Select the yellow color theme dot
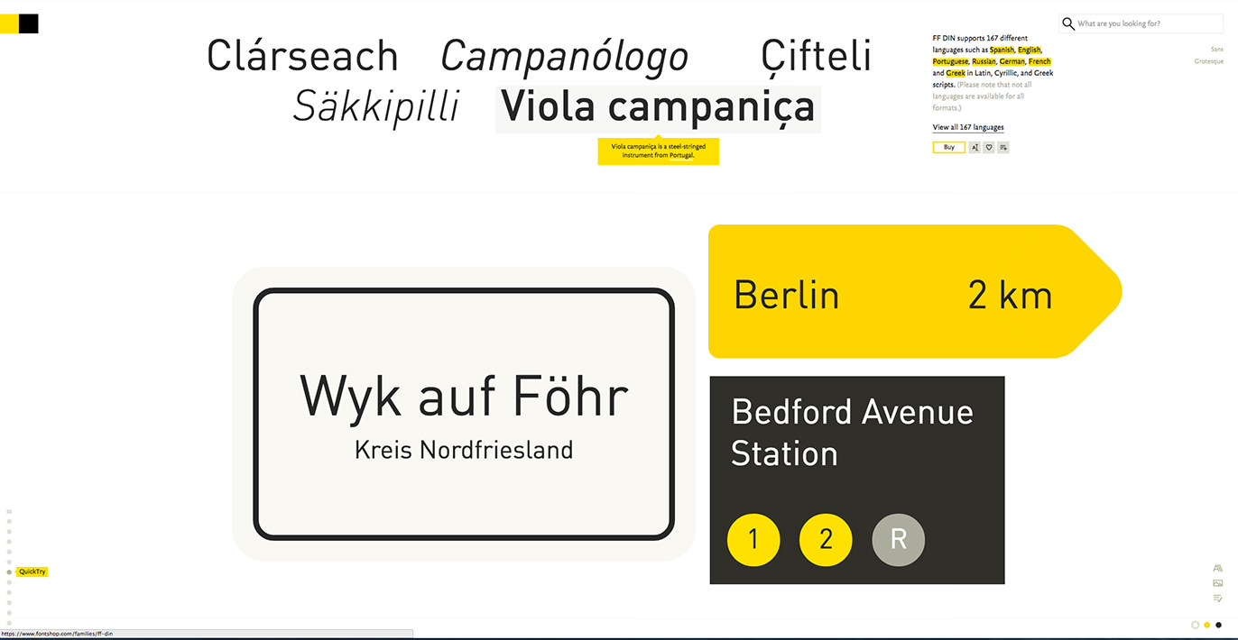This screenshot has height=640, width=1238. pos(1207,625)
